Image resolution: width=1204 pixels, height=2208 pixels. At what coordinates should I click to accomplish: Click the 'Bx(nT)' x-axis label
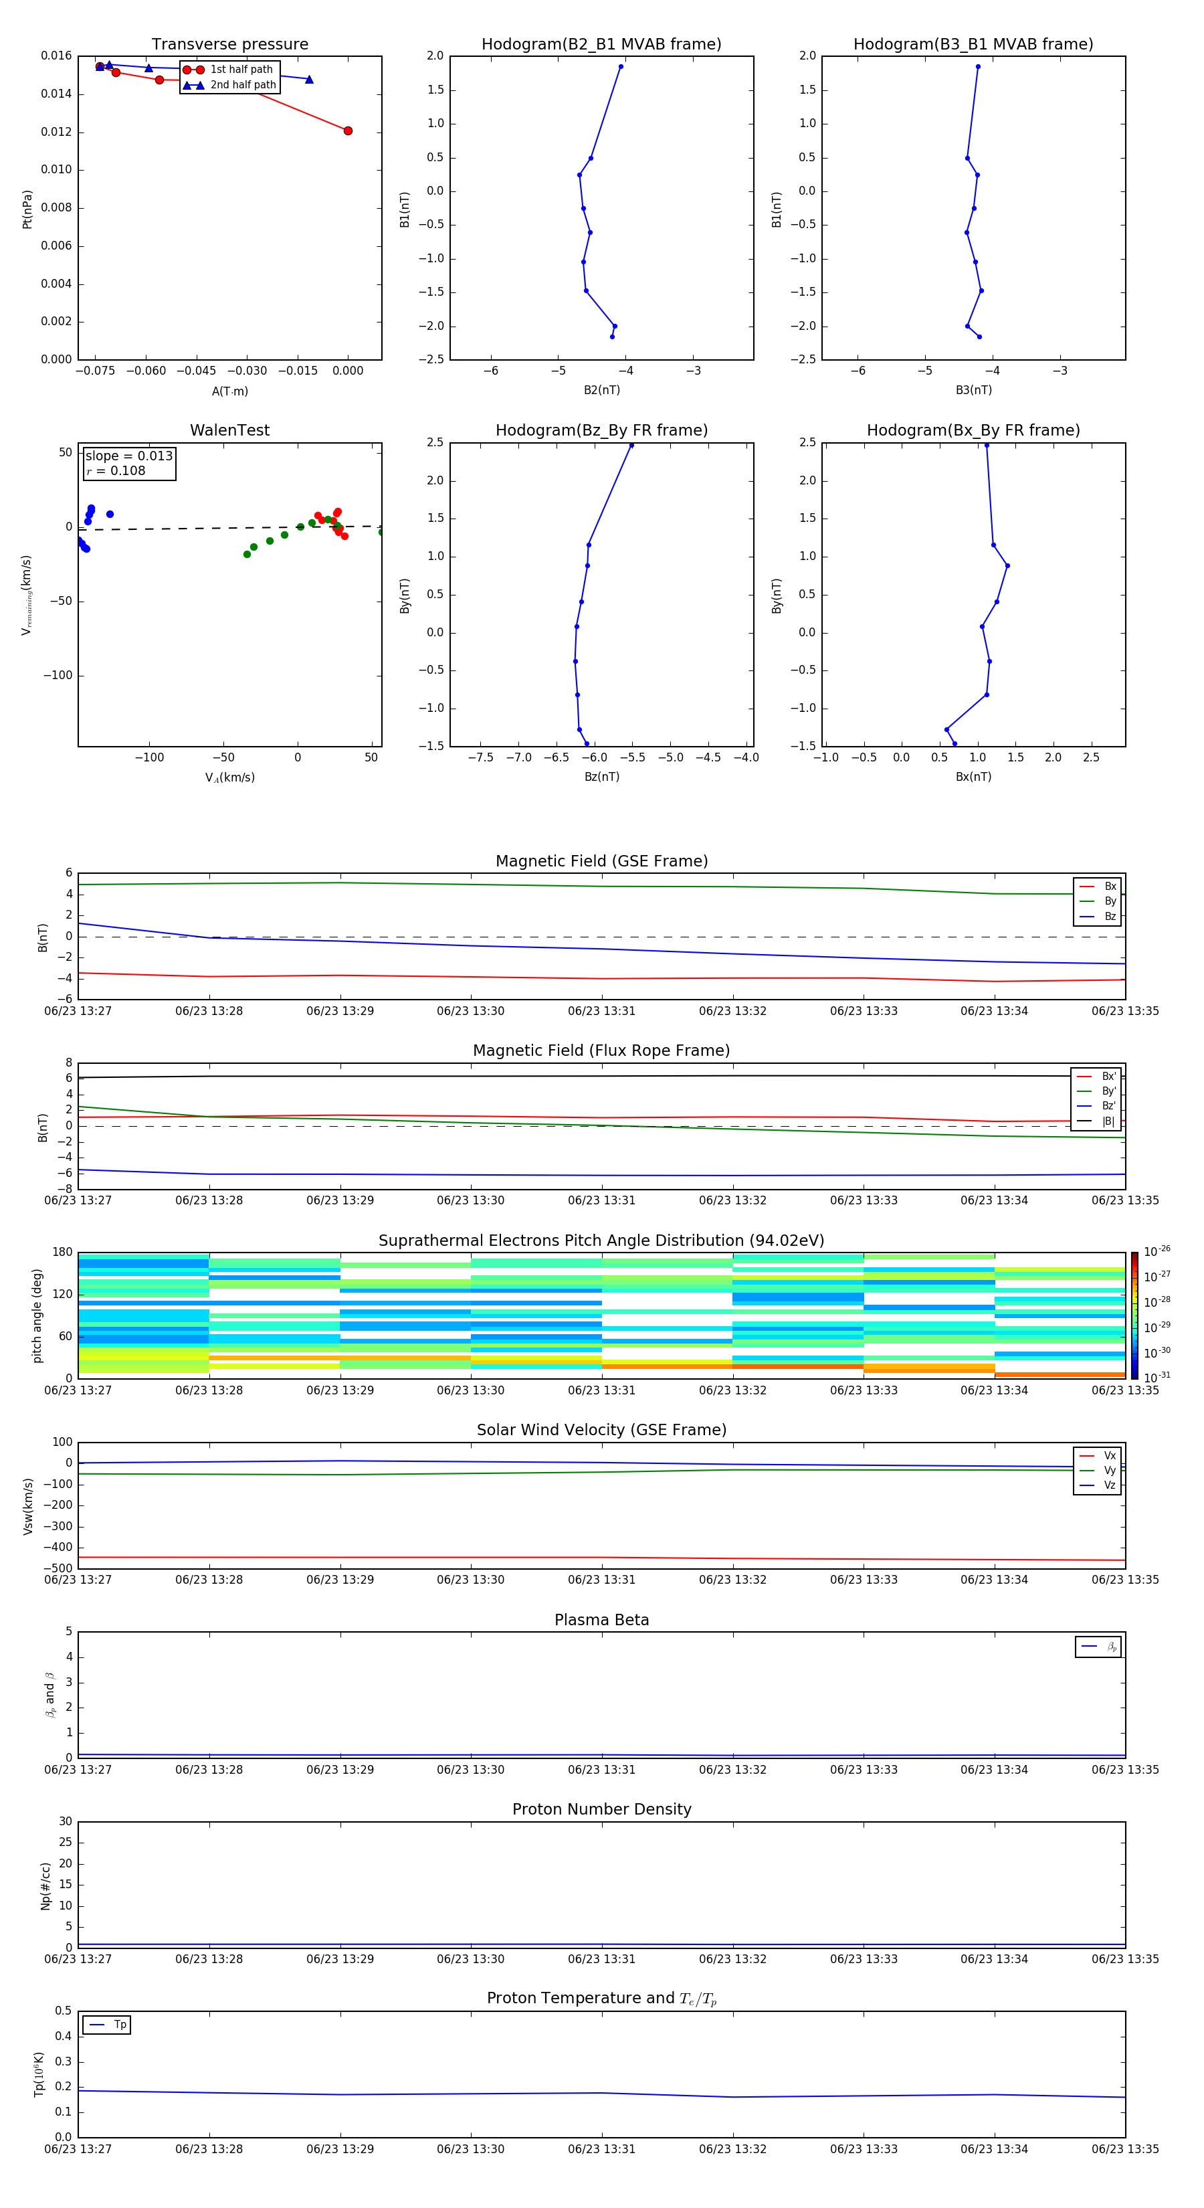coord(973,777)
